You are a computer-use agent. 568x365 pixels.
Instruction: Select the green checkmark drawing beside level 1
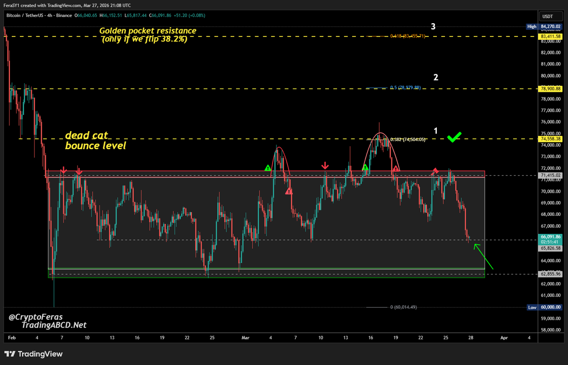click(x=454, y=137)
